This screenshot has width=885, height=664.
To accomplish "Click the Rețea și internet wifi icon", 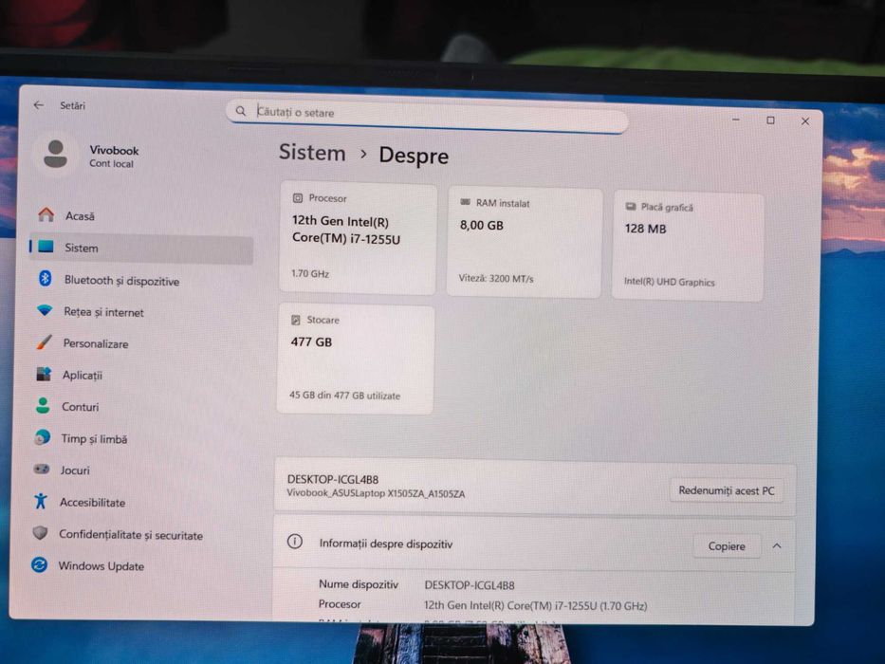I will (x=45, y=310).
